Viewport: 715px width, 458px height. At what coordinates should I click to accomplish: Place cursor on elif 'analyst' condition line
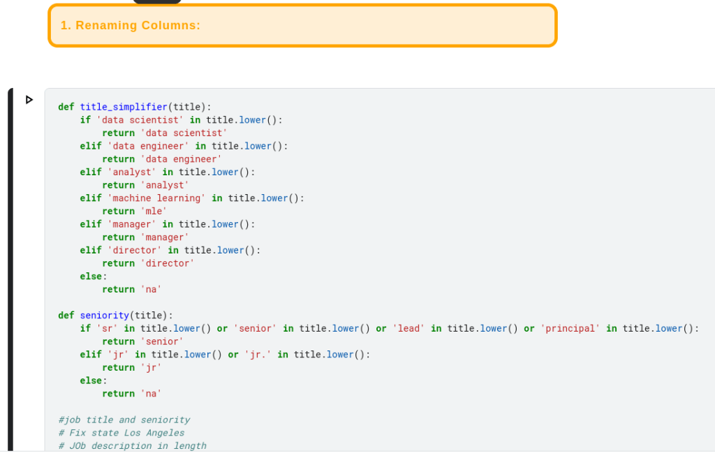pos(168,172)
